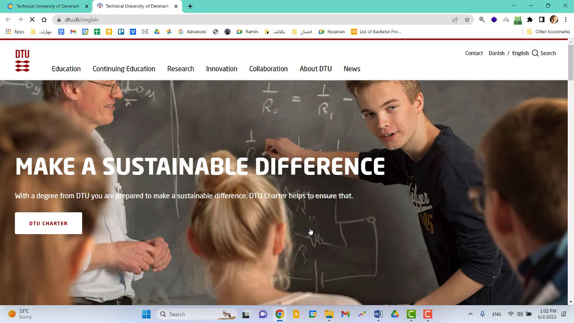574x323 pixels.
Task: Click the DTU logo
Action: pyautogui.click(x=22, y=61)
